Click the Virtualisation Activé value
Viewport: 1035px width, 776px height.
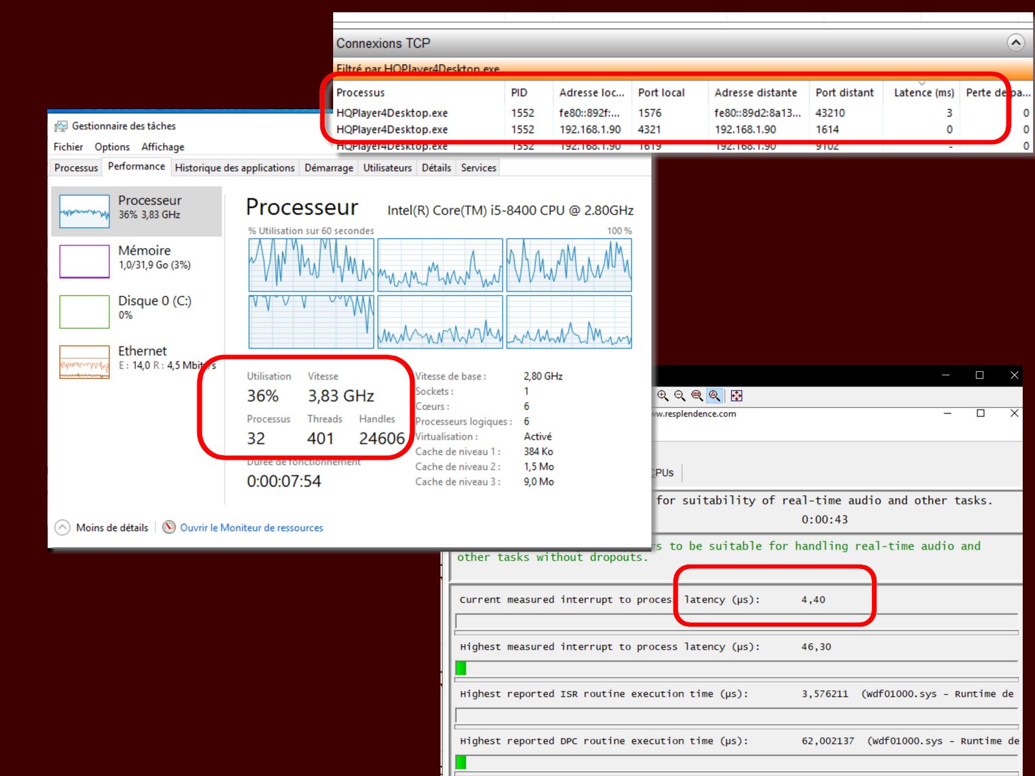point(538,436)
